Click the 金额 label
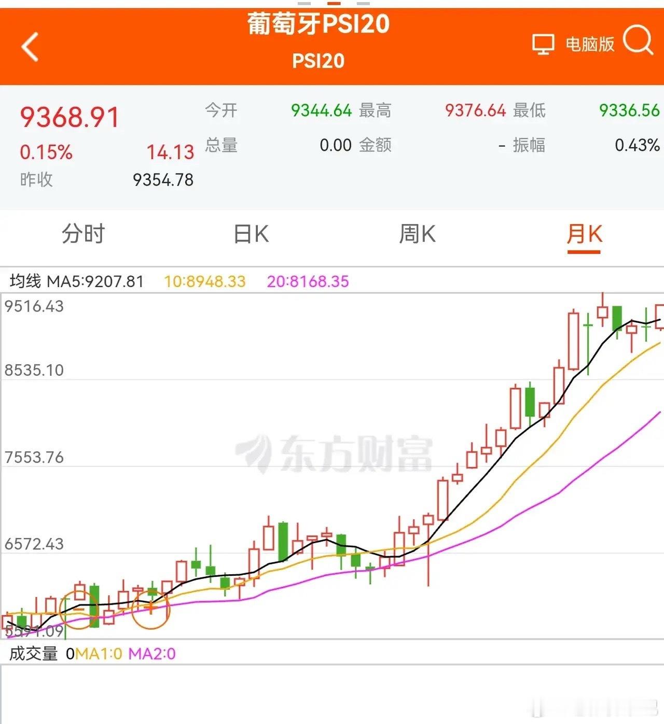This screenshot has height=724, width=664. click(x=376, y=145)
